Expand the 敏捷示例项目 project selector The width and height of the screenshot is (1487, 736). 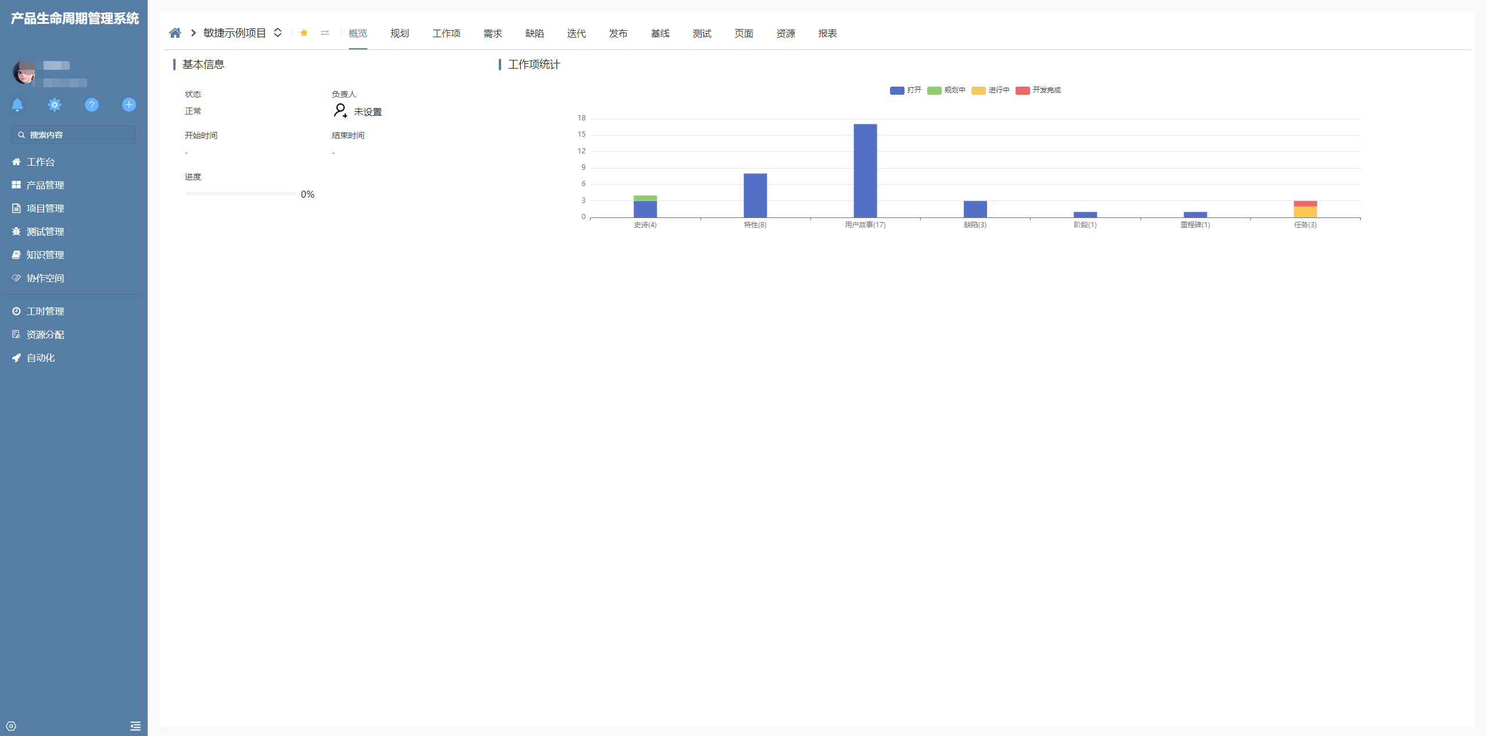pyautogui.click(x=278, y=33)
